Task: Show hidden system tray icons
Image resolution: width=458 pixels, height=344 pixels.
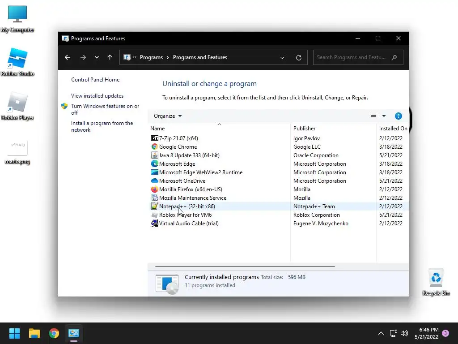Action: 381,333
